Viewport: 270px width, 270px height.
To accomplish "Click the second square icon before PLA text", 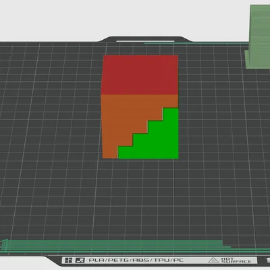I will (x=80, y=261).
